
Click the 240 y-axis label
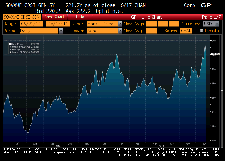pyautogui.click(x=214, y=41)
